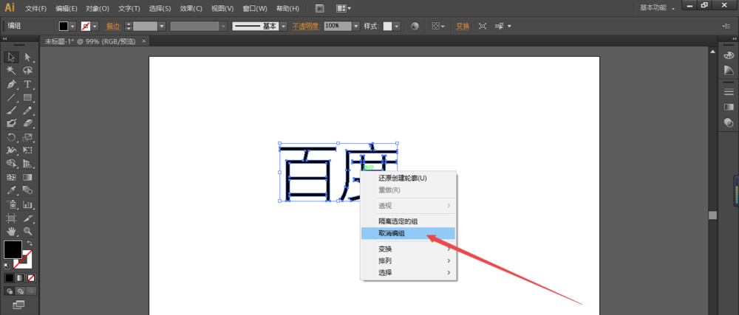Open the 样式 graphic style dropdown
Viewport: 739px width, 315px height.
point(397,27)
